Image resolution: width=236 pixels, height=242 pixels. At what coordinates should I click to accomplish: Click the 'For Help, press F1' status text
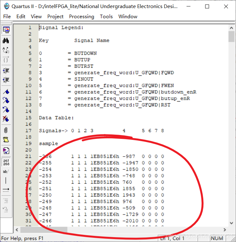click(x=22, y=238)
